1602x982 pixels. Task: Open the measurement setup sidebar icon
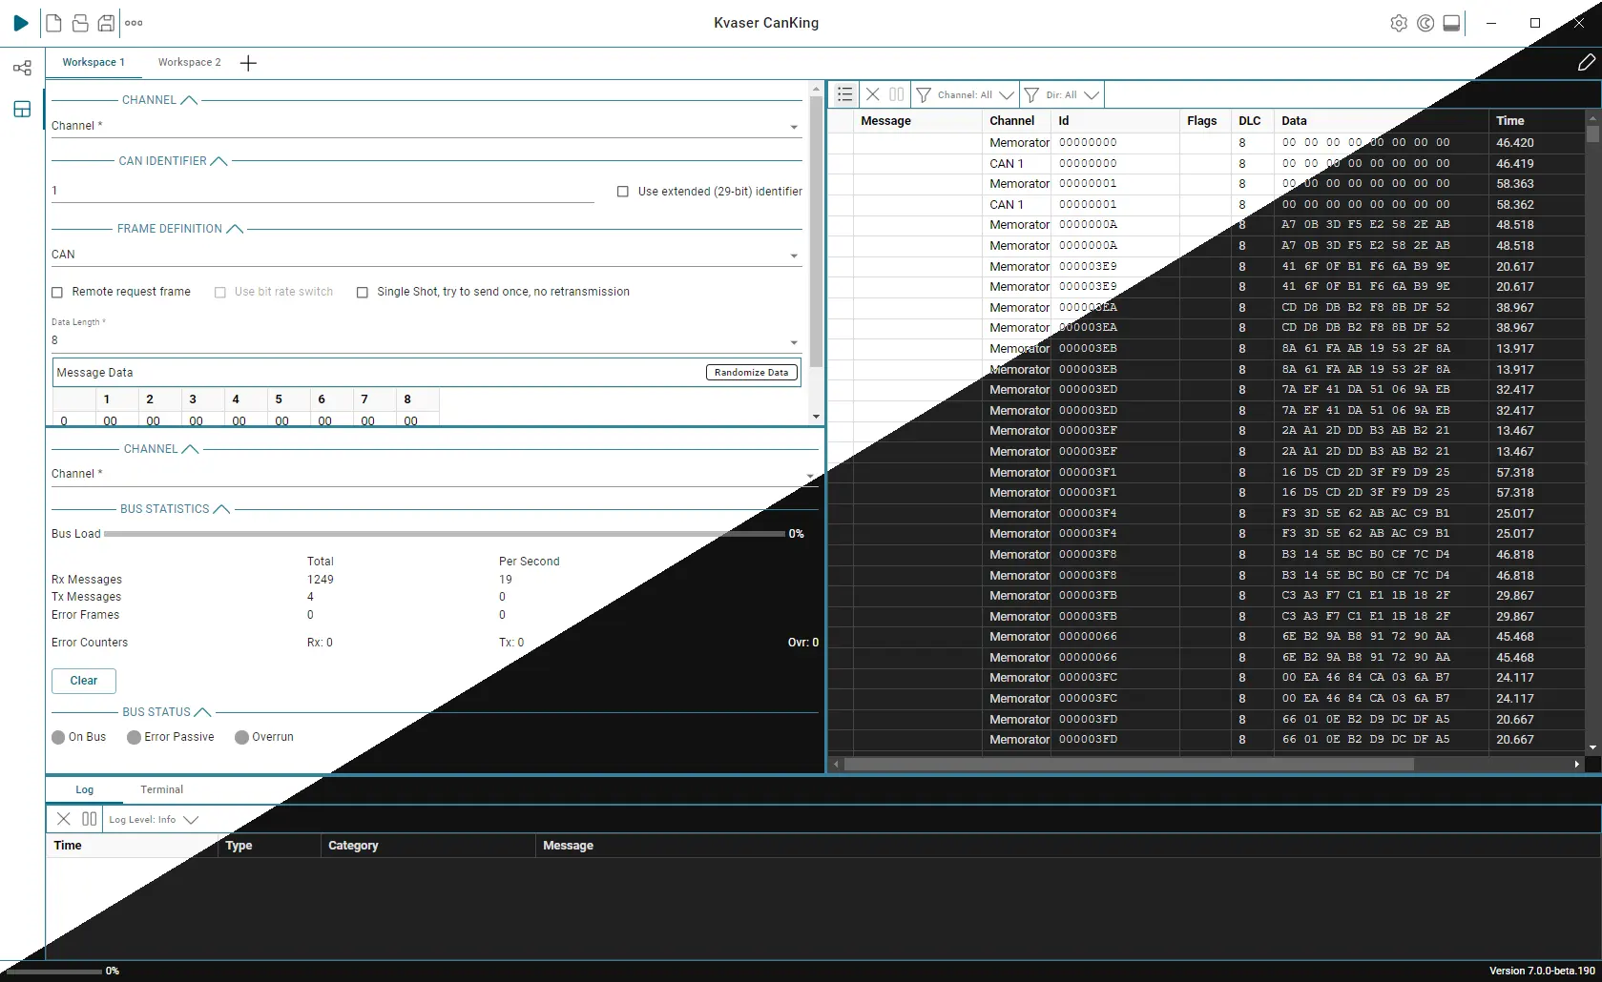(22, 68)
